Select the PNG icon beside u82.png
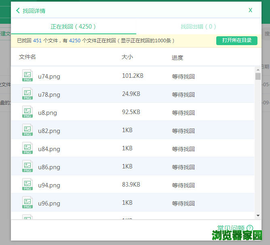The height and width of the screenshot is (245, 270). click(x=27, y=130)
